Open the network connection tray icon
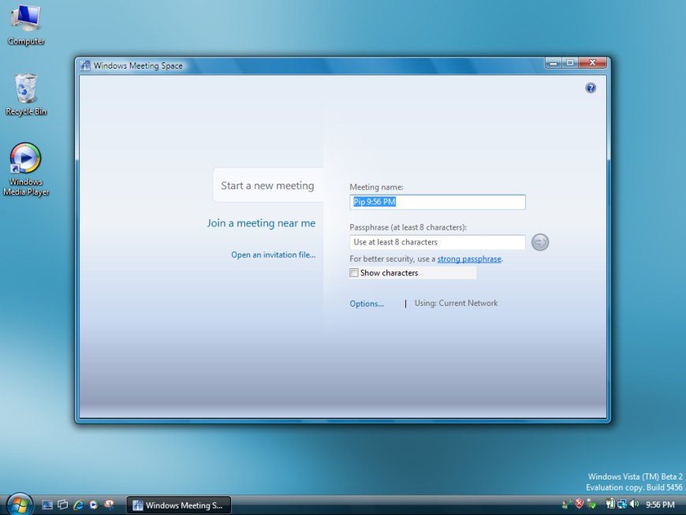This screenshot has height=515, width=686. click(621, 505)
